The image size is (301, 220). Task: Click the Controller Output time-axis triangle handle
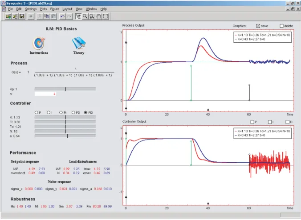point(208,204)
